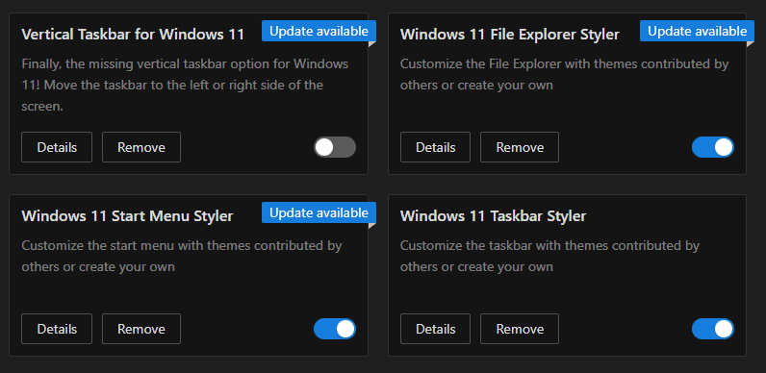Remove the Windows 11 Start Menu Styler mod

pos(141,329)
